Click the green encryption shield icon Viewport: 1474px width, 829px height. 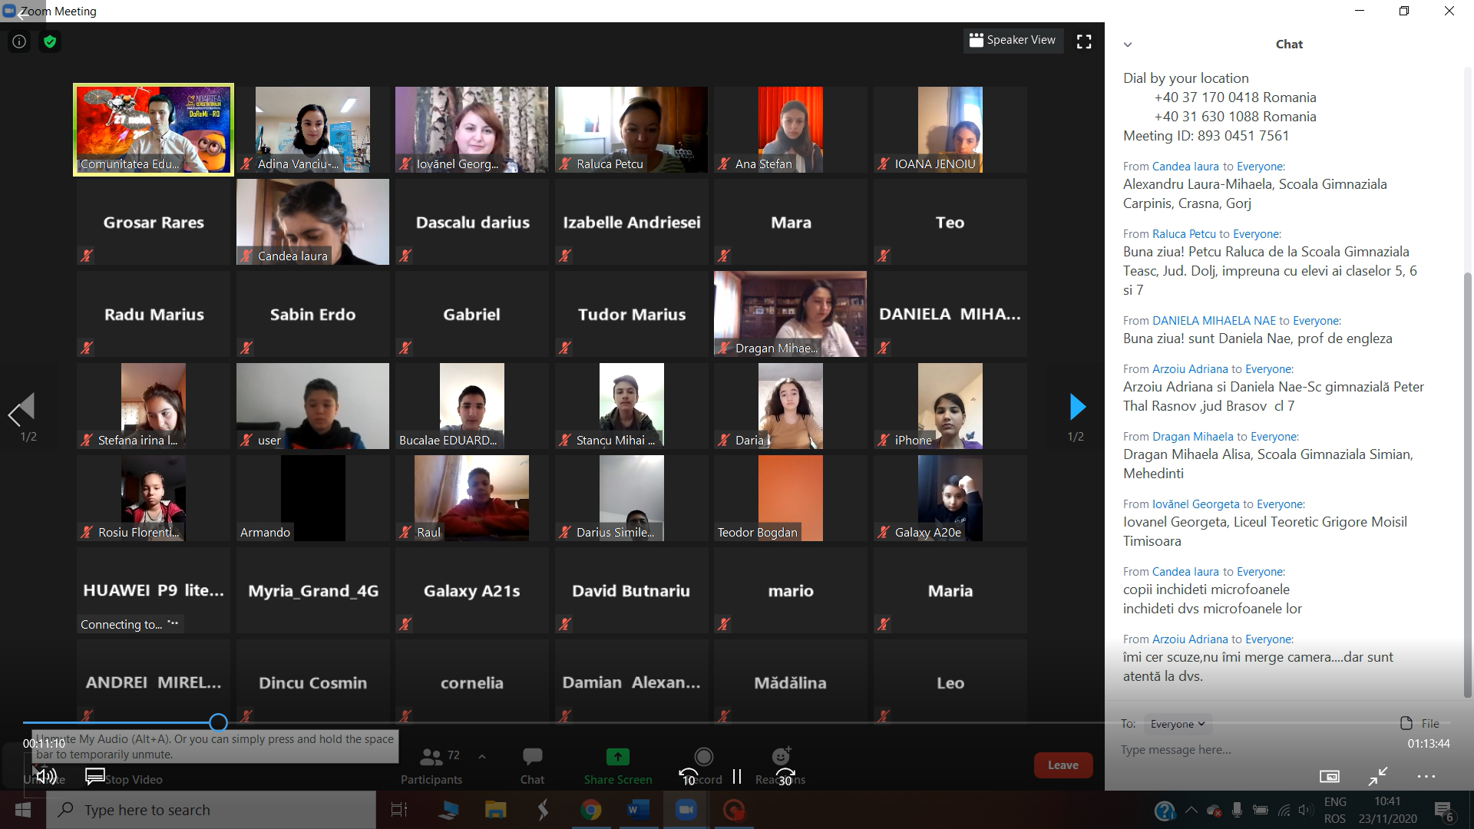50,41
